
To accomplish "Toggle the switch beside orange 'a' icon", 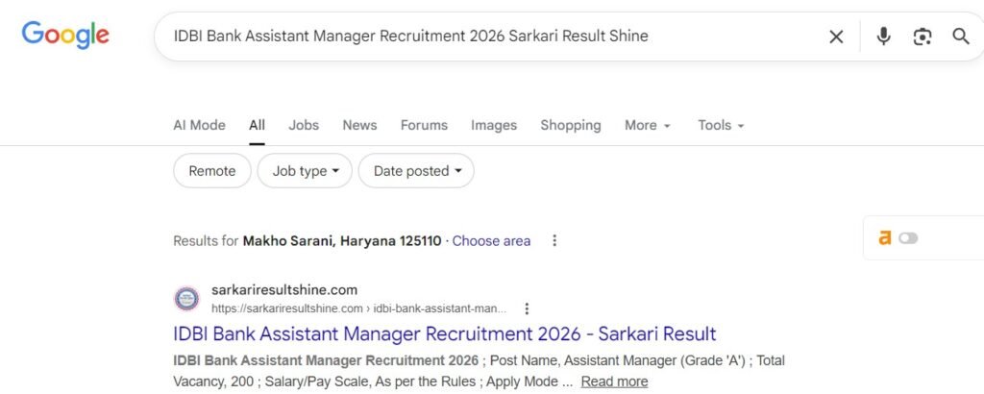I will pyautogui.click(x=908, y=238).
